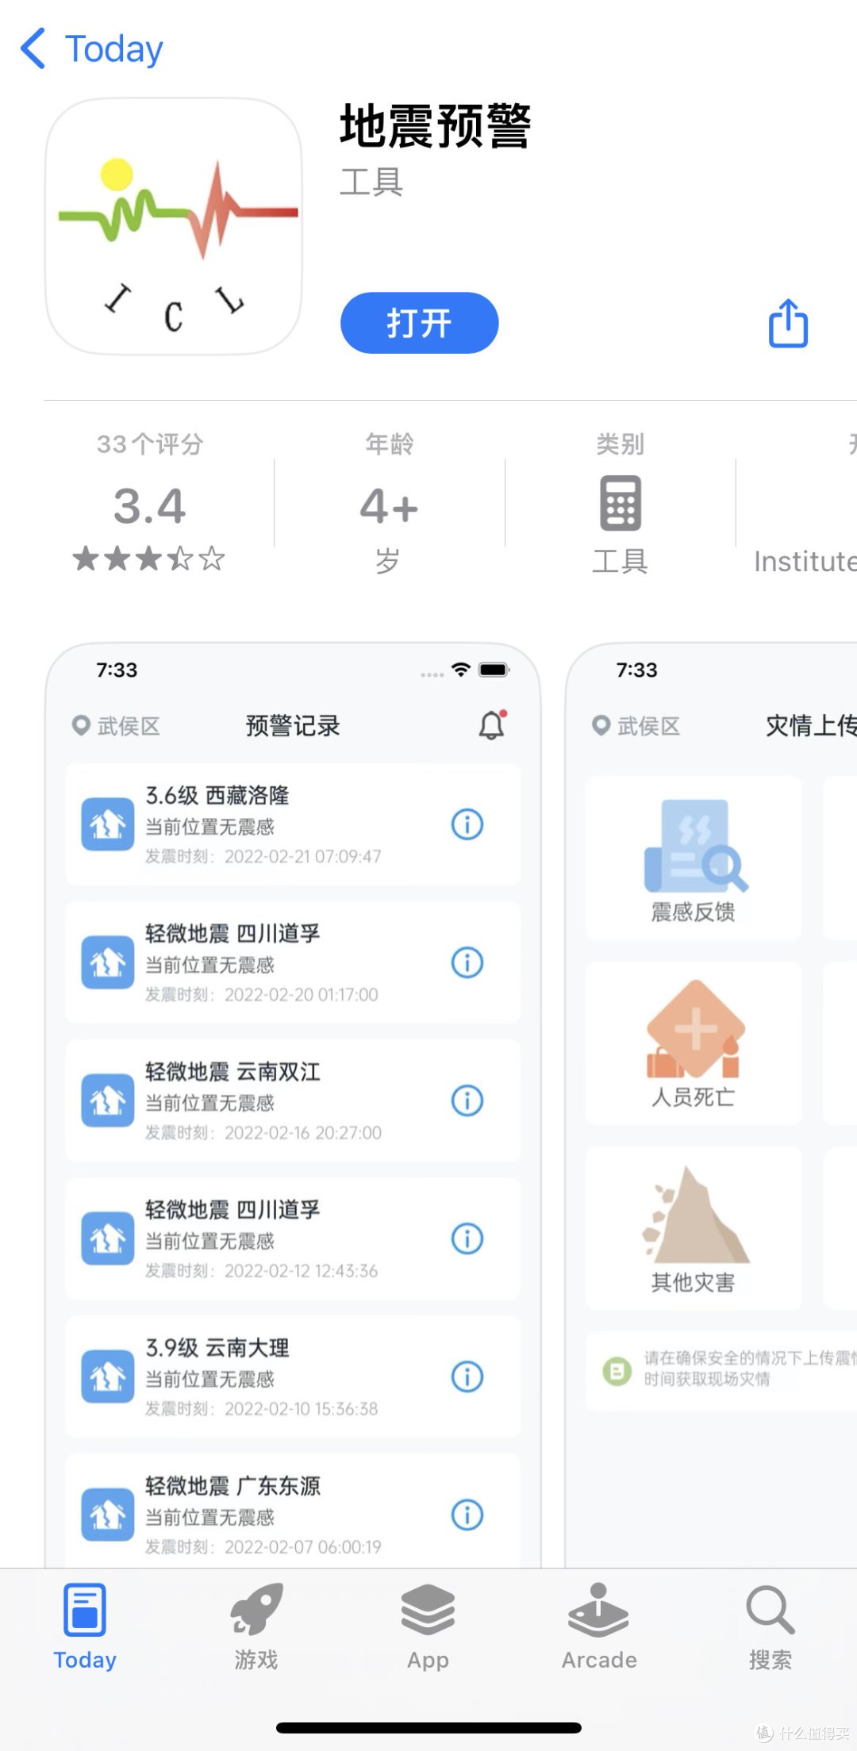Switch to the Arcade tab
This screenshot has height=1751, width=857.
(599, 1627)
